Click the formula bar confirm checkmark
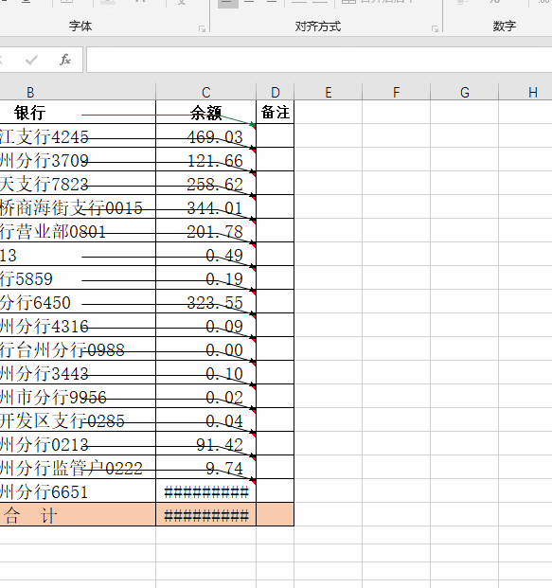Screen dimensions: 552x588 [31, 60]
